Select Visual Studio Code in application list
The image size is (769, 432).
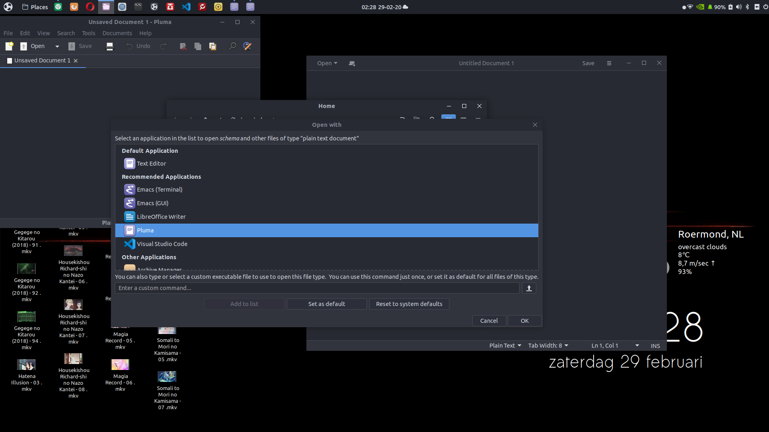click(162, 244)
